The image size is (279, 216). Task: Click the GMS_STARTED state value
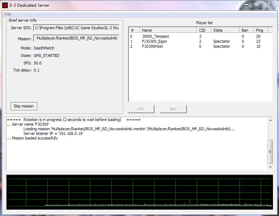(x=46, y=56)
